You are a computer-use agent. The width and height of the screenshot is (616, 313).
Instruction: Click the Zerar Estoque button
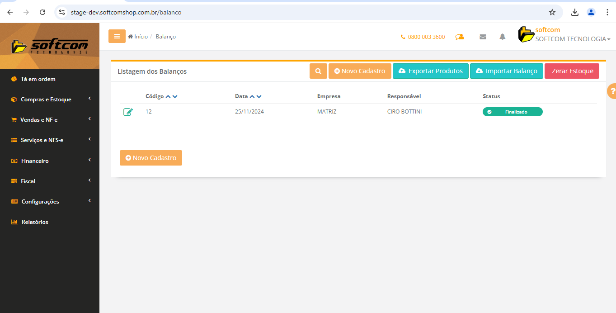click(x=572, y=71)
